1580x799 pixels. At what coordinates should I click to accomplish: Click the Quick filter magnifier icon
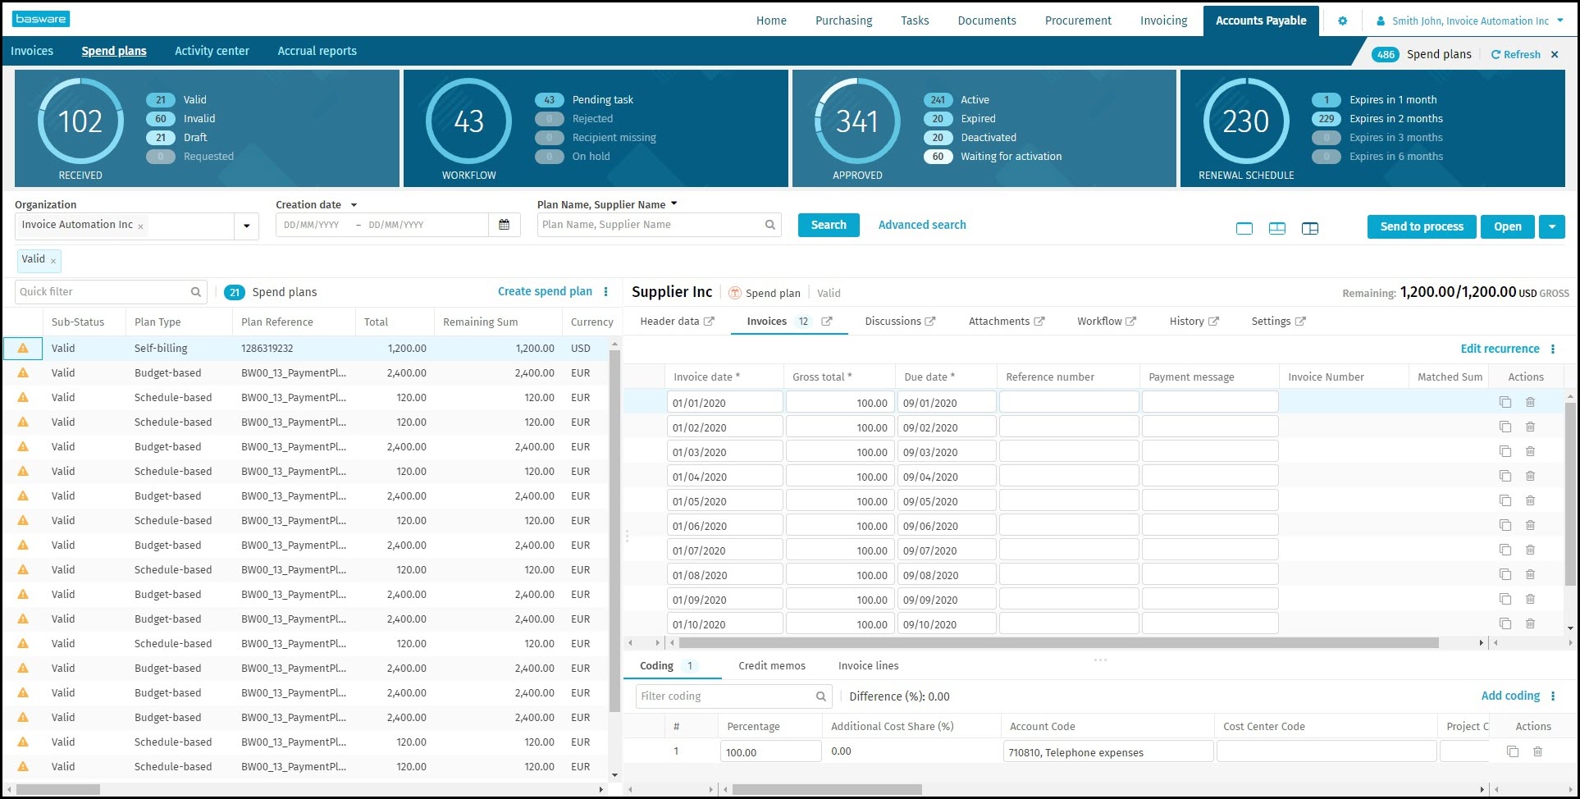pos(196,292)
